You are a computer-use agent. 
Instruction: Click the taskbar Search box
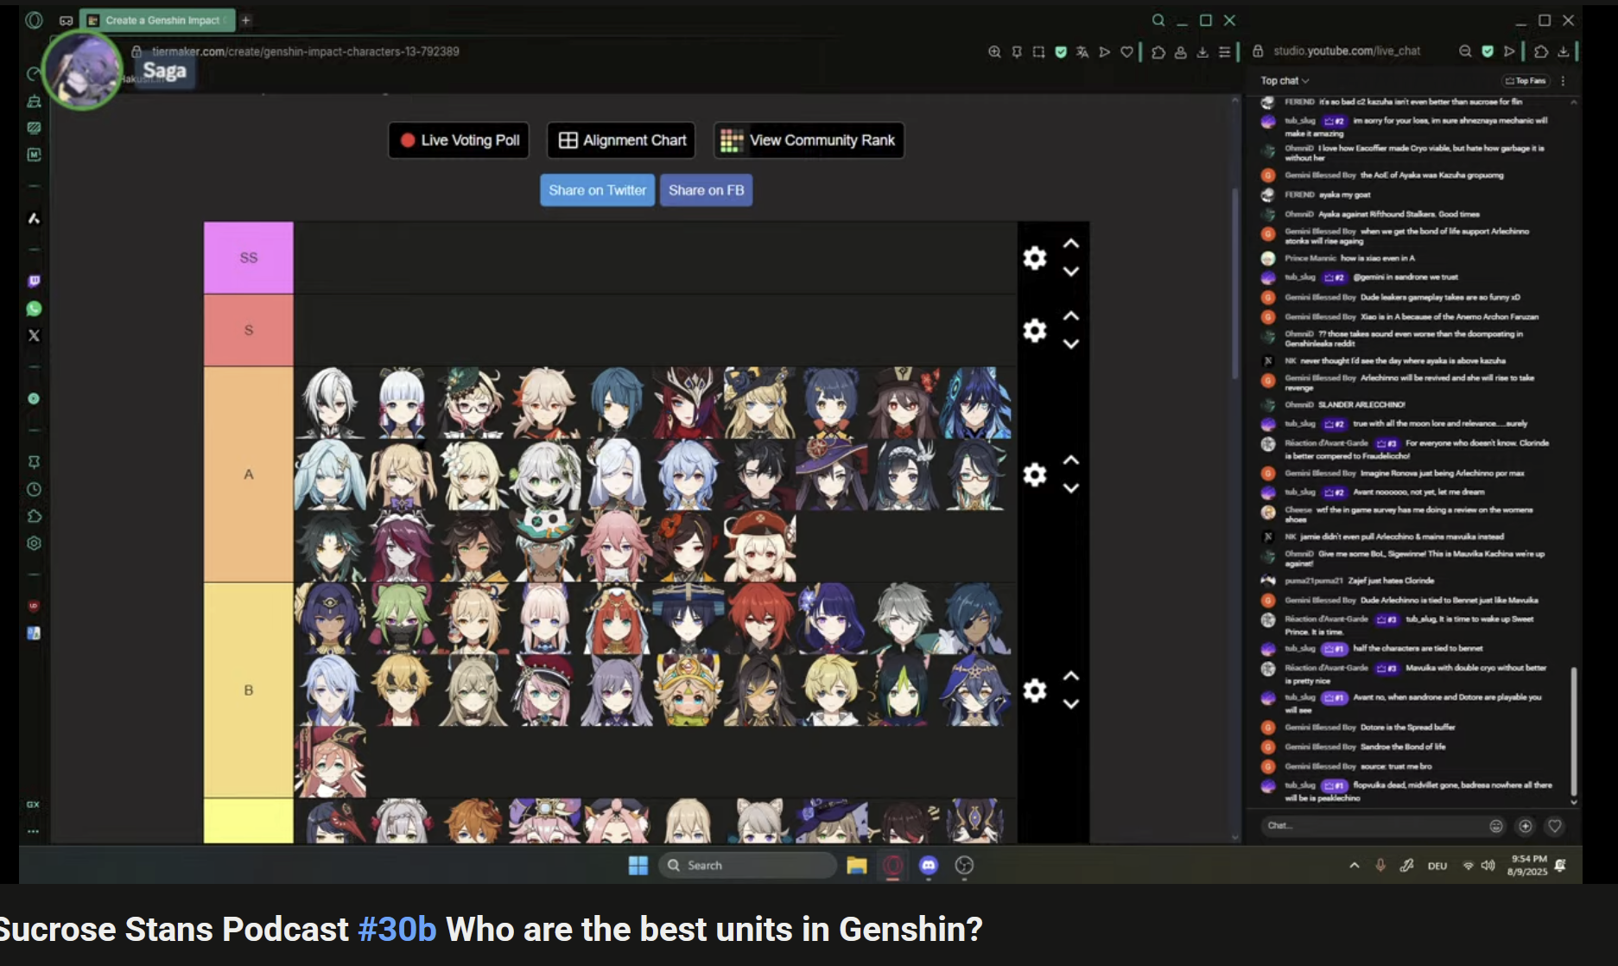[748, 865]
